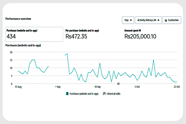Click the historical edits marker on the chart axis
The image size is (186, 124).
click(x=118, y=84)
